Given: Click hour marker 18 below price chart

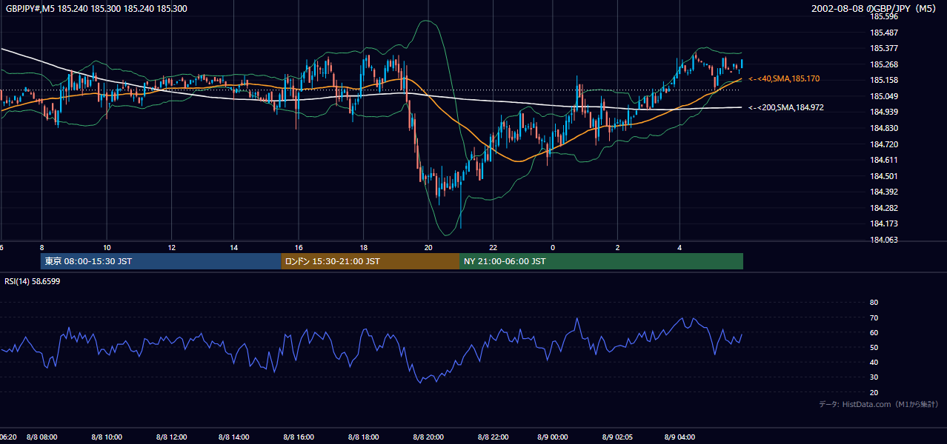Looking at the screenshot, I should (x=364, y=247).
